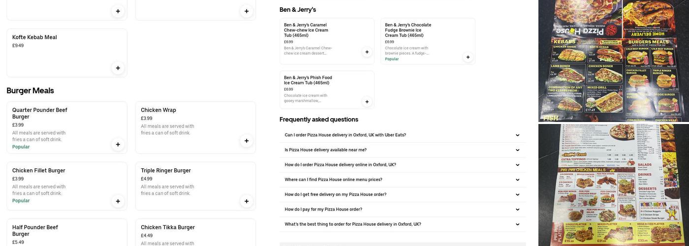
Task: Click the Burger Meals section heading
Action: [x=30, y=91]
